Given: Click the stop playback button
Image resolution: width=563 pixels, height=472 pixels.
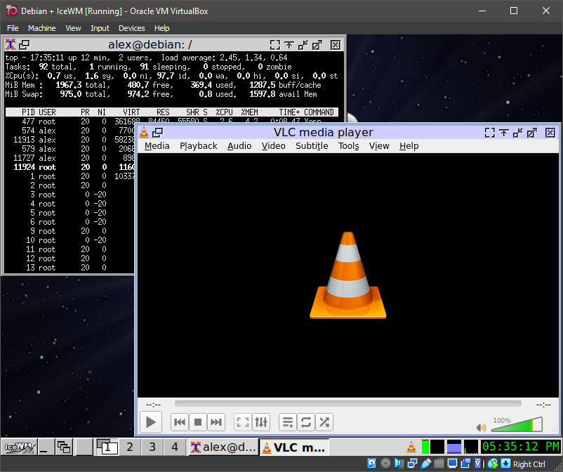Looking at the screenshot, I should point(198,422).
